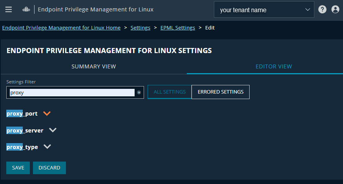
Task: Expand the proxy_server setting chevron
Action: (x=53, y=130)
